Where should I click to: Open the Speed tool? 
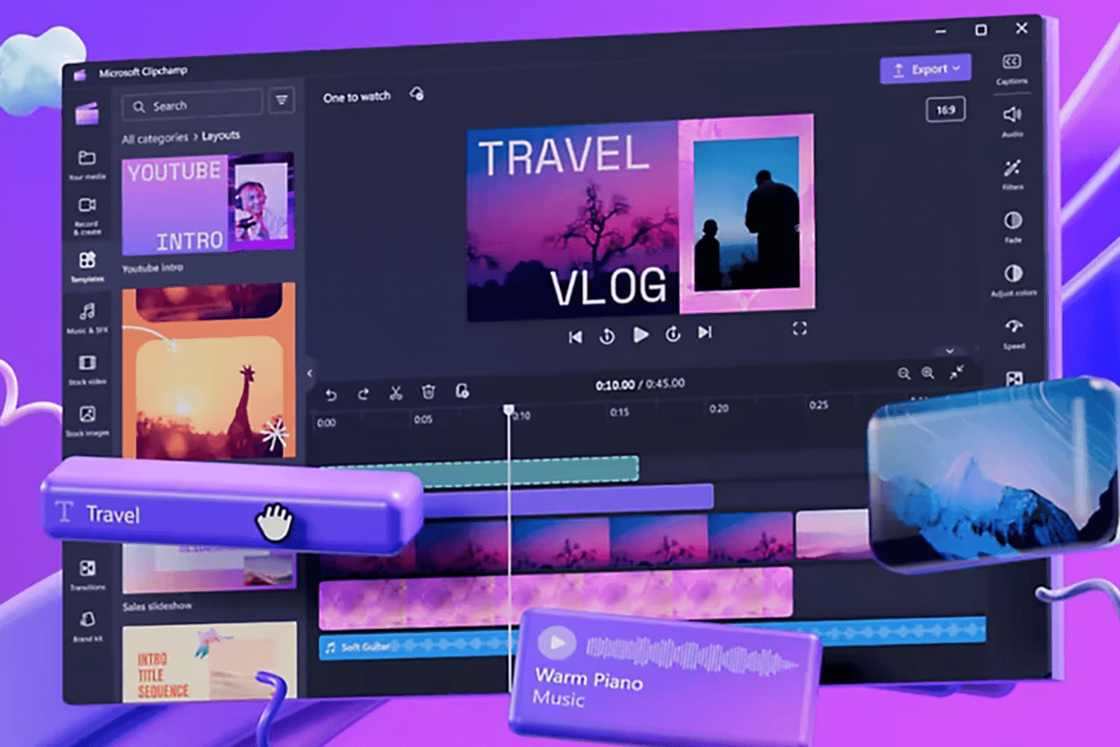(x=1013, y=327)
